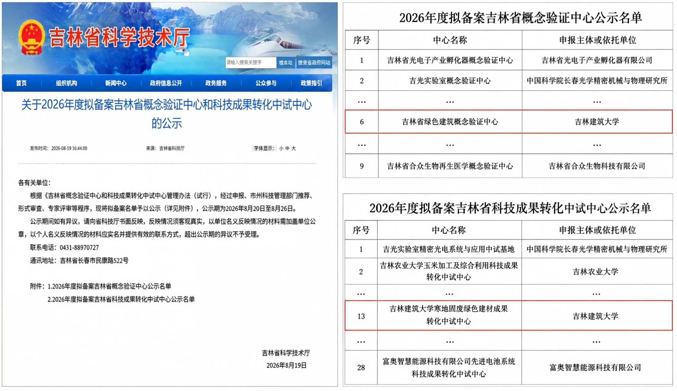This screenshot has width=677, height=391.
Task: Click the cell 吉光实验室精密光电系统与应用中试基地
Action: pos(449,249)
